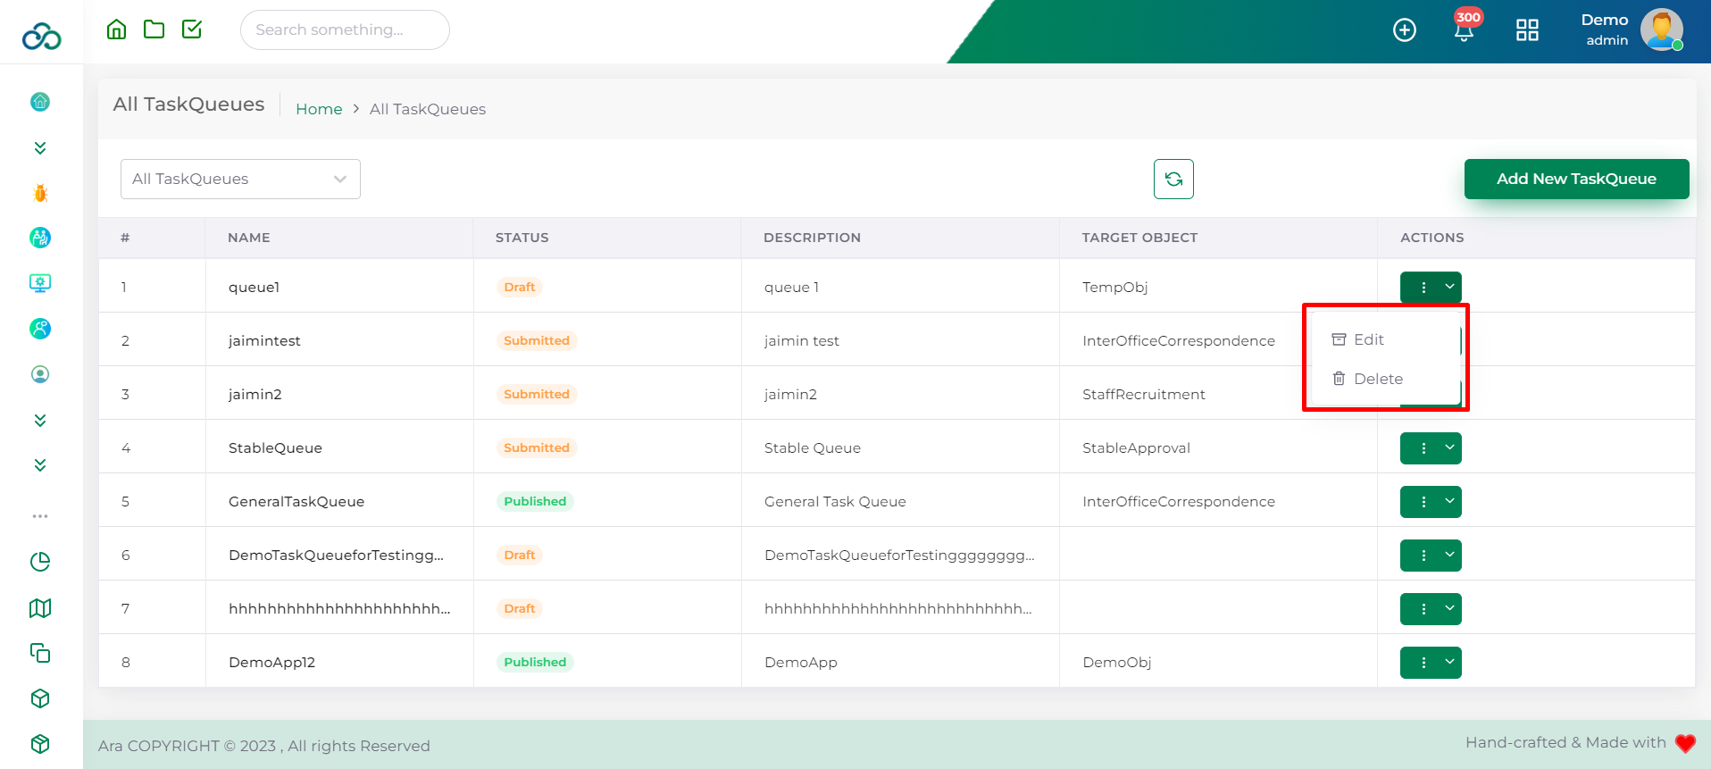Viewport: 1711px width, 769px height.
Task: Open the All TaskQueues filter dropdown
Action: (x=240, y=179)
